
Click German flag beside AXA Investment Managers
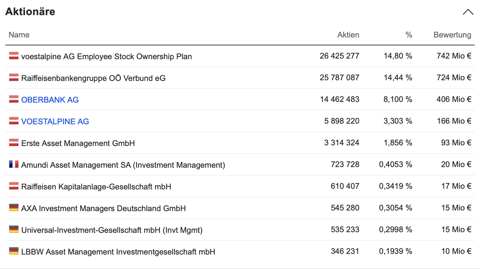pos(14,208)
